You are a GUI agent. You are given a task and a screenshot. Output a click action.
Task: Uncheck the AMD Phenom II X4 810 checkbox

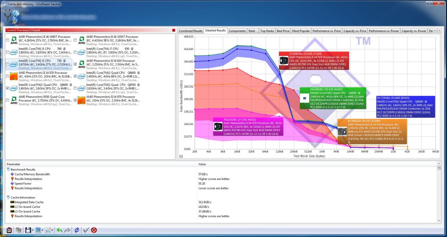[75, 64]
